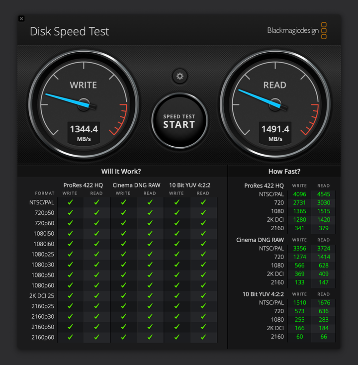Select the 720p50 format row label
Screen dimensions: 358x365
click(x=44, y=213)
